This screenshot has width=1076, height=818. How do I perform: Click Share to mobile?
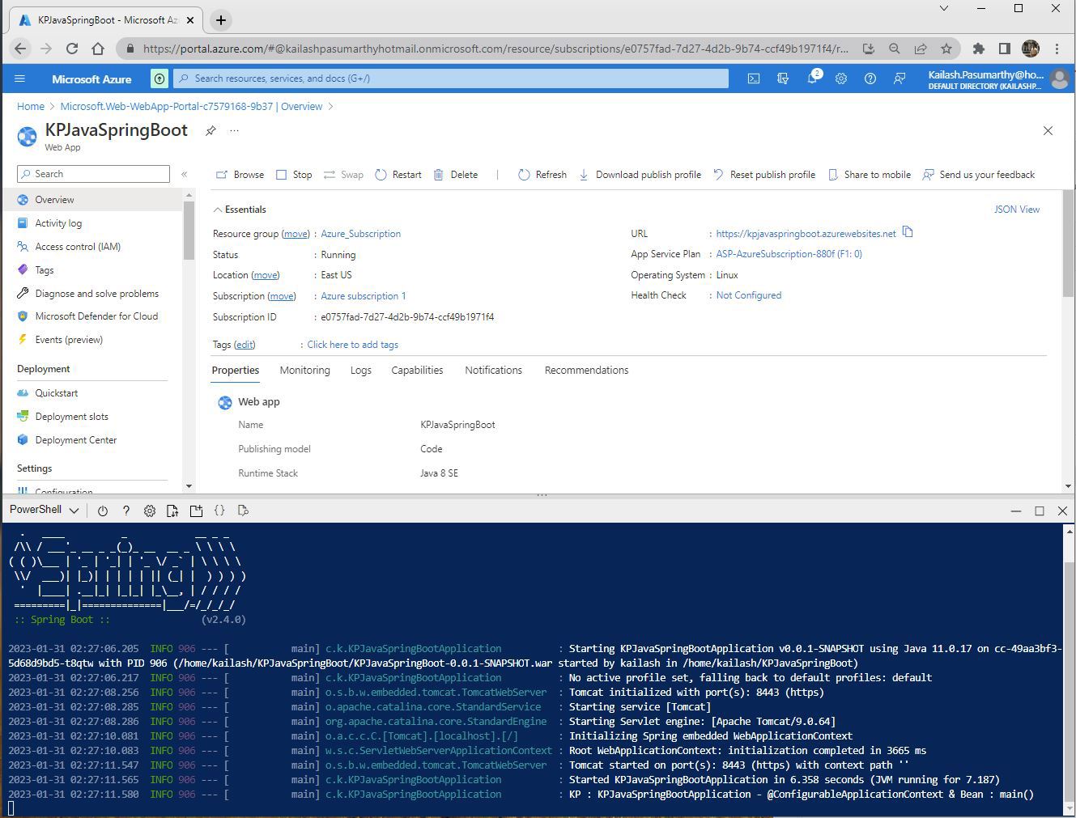coord(870,175)
